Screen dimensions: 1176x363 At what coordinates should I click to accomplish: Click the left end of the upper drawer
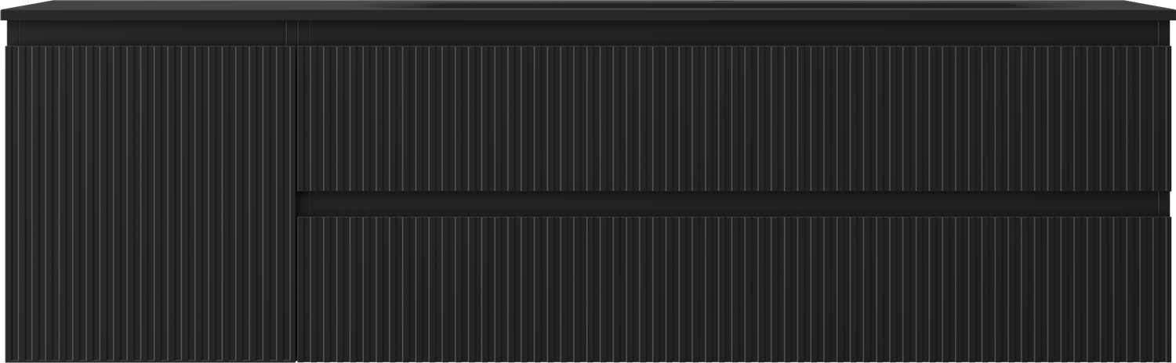303,118
